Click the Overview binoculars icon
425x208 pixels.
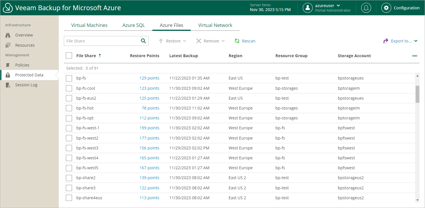point(8,35)
